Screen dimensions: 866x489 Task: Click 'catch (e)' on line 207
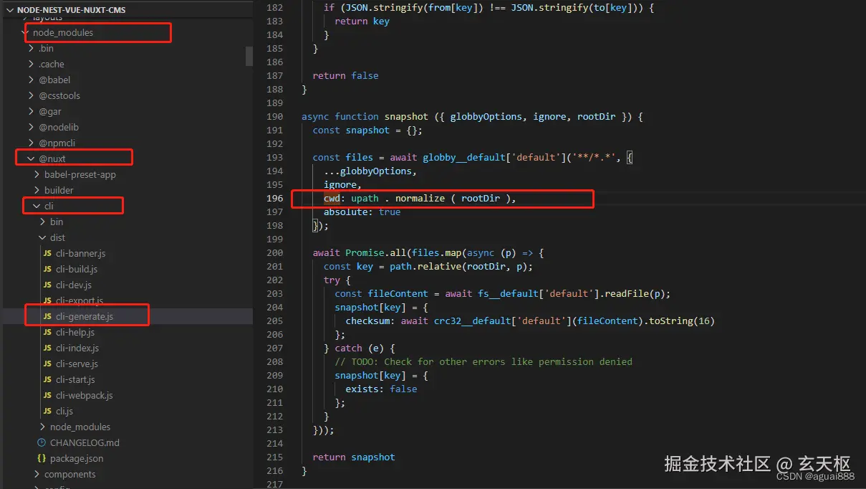(365, 348)
